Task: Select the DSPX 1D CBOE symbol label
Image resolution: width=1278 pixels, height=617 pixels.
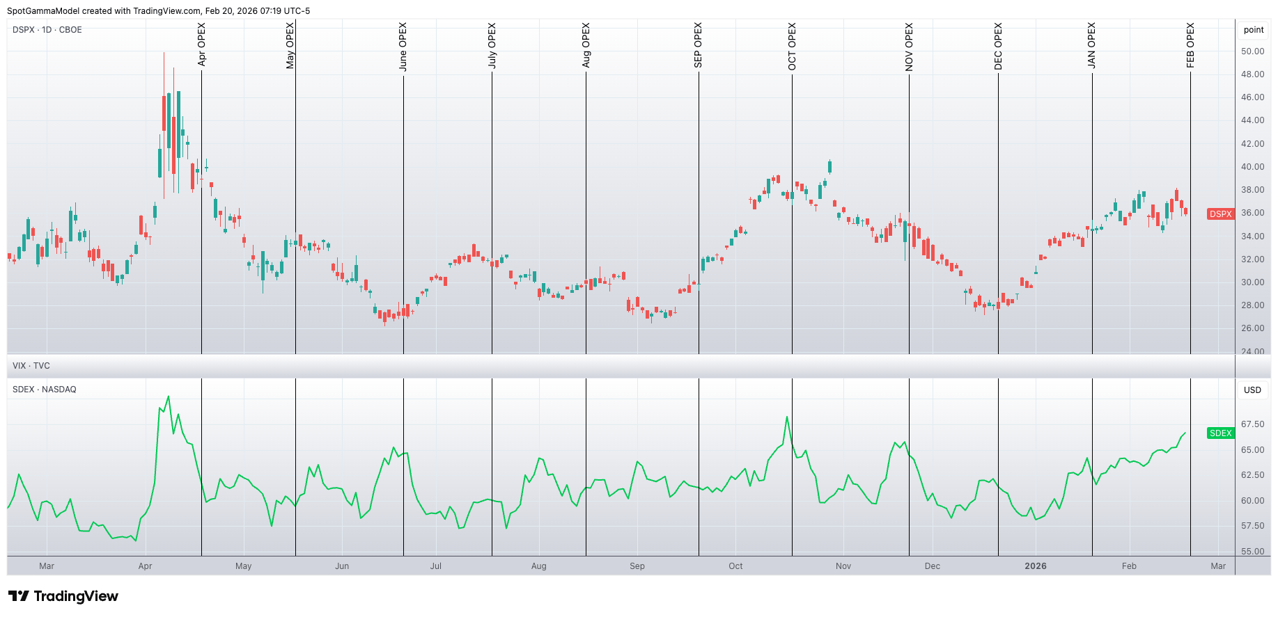Action: (x=47, y=30)
